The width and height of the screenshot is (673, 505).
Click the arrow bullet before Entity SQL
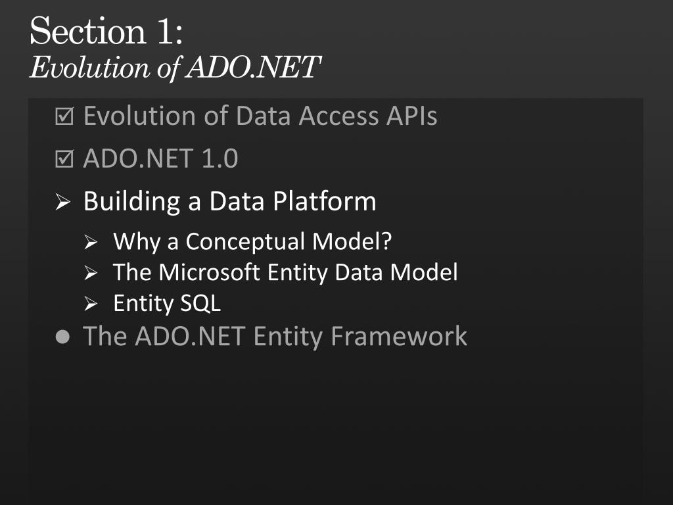click(x=91, y=304)
